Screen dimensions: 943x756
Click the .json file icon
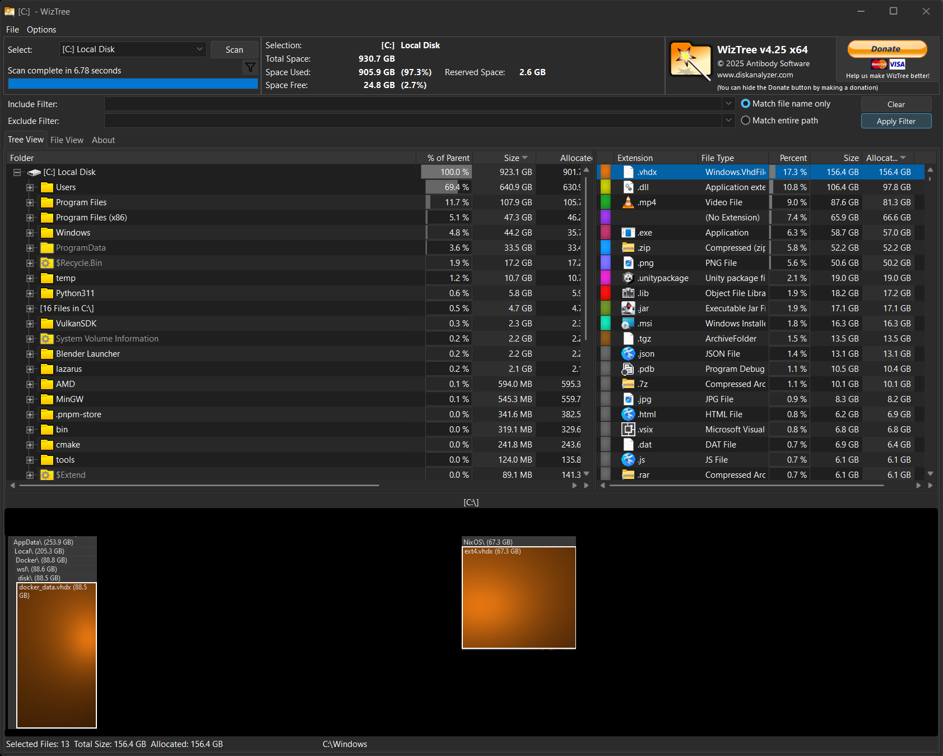click(628, 354)
